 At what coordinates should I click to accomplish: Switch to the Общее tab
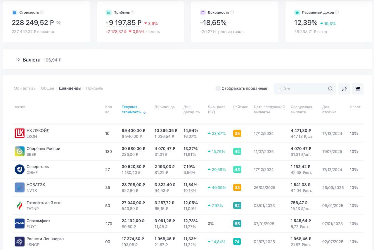point(47,88)
